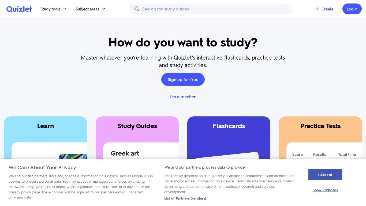Click the search magnifier icon
The height and width of the screenshot is (206, 366).
coord(137,9)
